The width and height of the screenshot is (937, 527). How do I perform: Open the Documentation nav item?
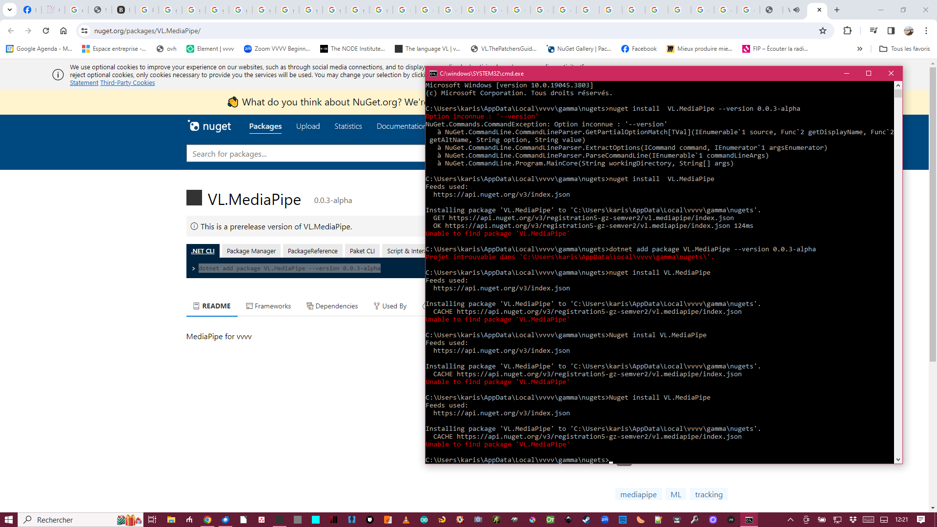[x=400, y=126]
